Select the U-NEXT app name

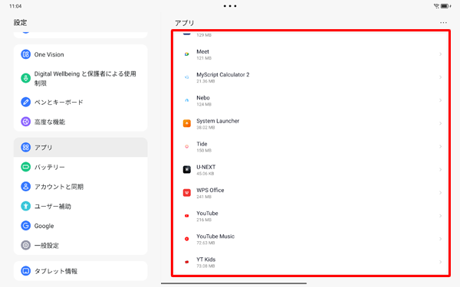(206, 167)
